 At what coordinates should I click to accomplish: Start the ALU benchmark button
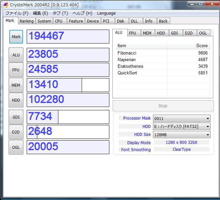16,55
